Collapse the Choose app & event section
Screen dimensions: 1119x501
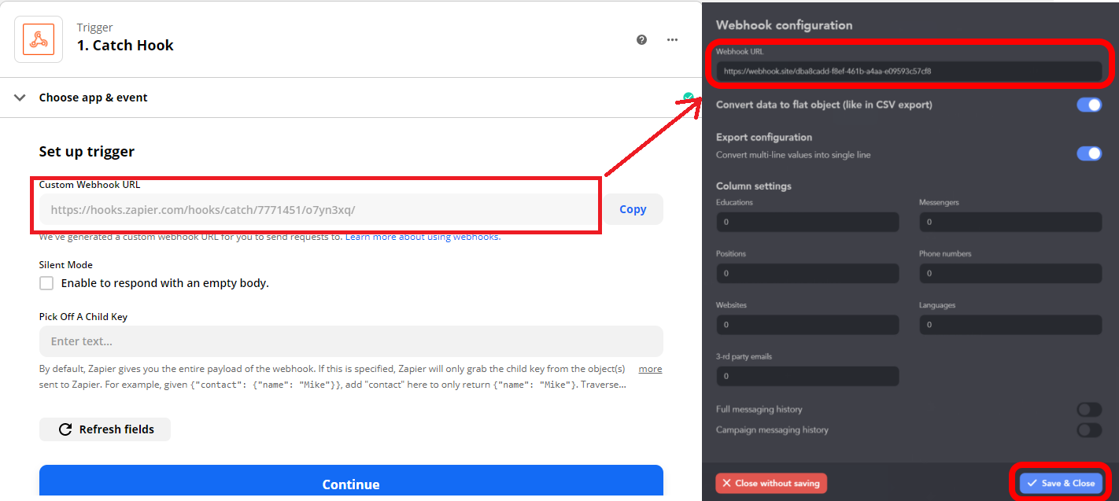coord(19,97)
